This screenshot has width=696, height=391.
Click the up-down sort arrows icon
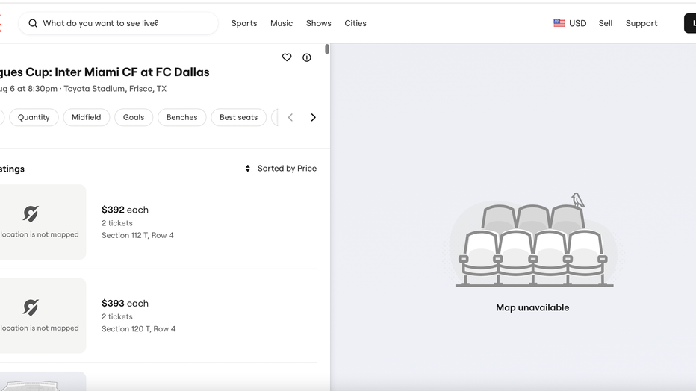(x=248, y=169)
